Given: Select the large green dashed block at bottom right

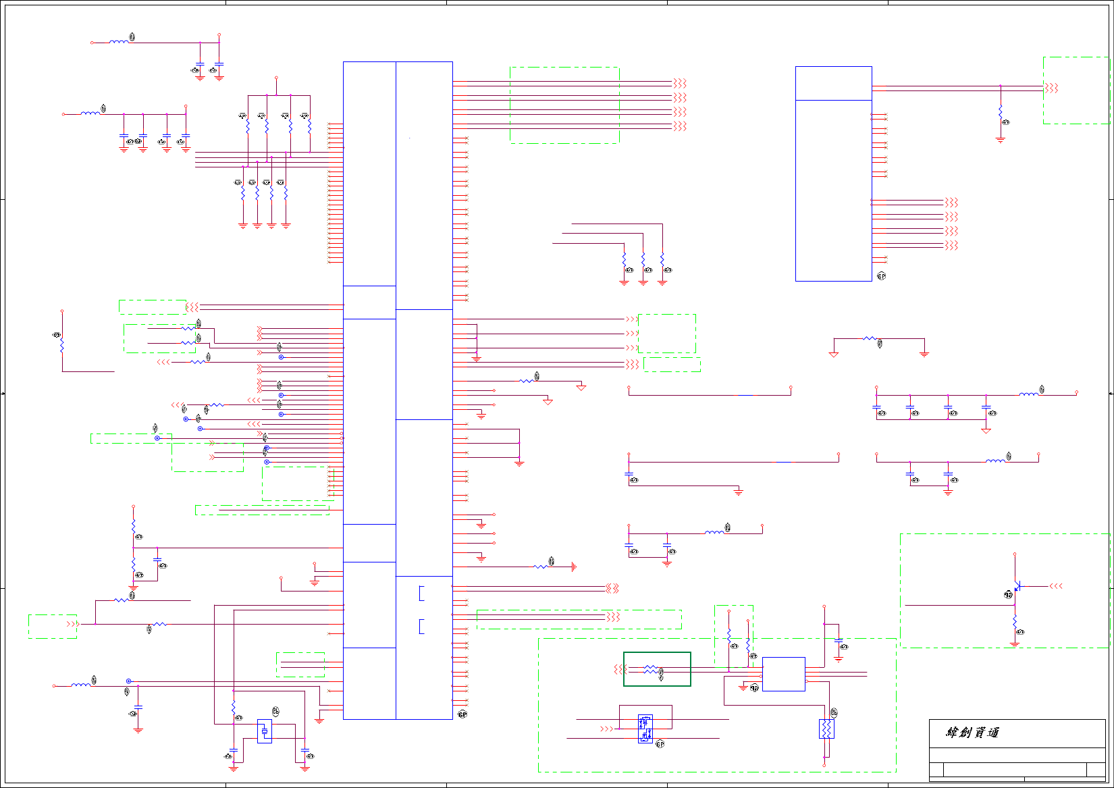Looking at the screenshot, I should pos(1005,591).
